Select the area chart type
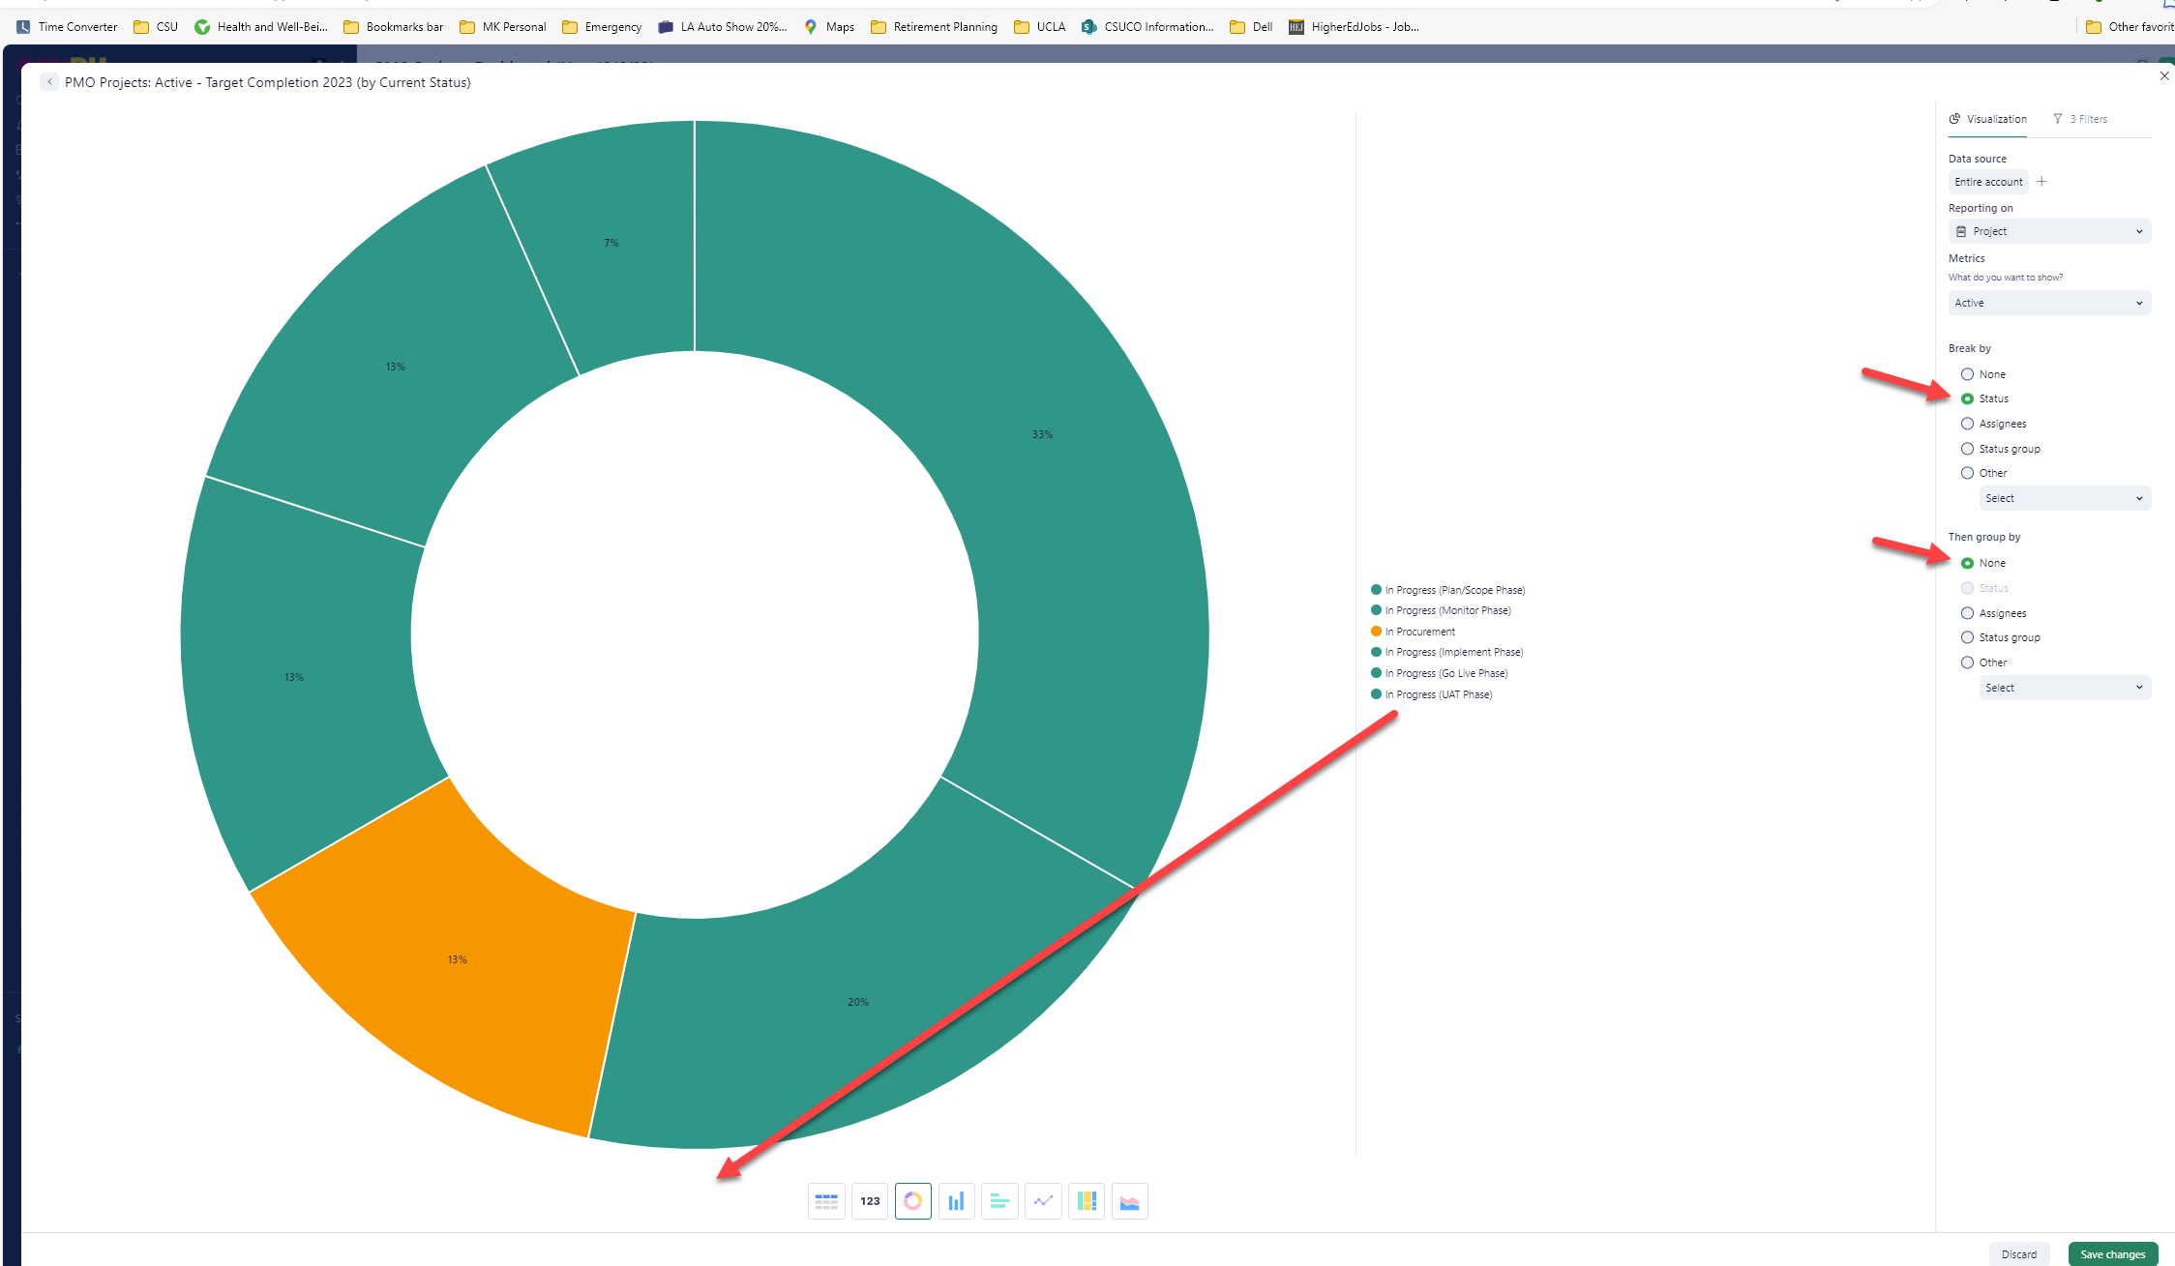 pos(1129,1201)
